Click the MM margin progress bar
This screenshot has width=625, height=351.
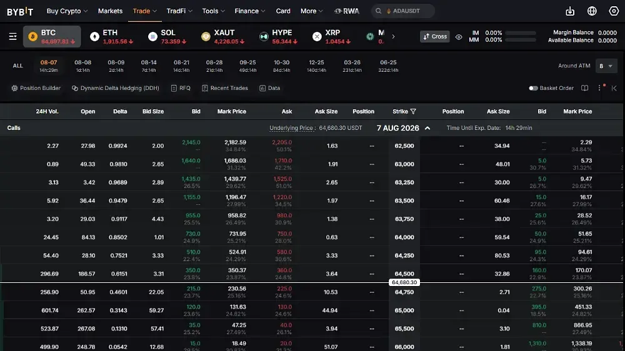click(x=521, y=40)
